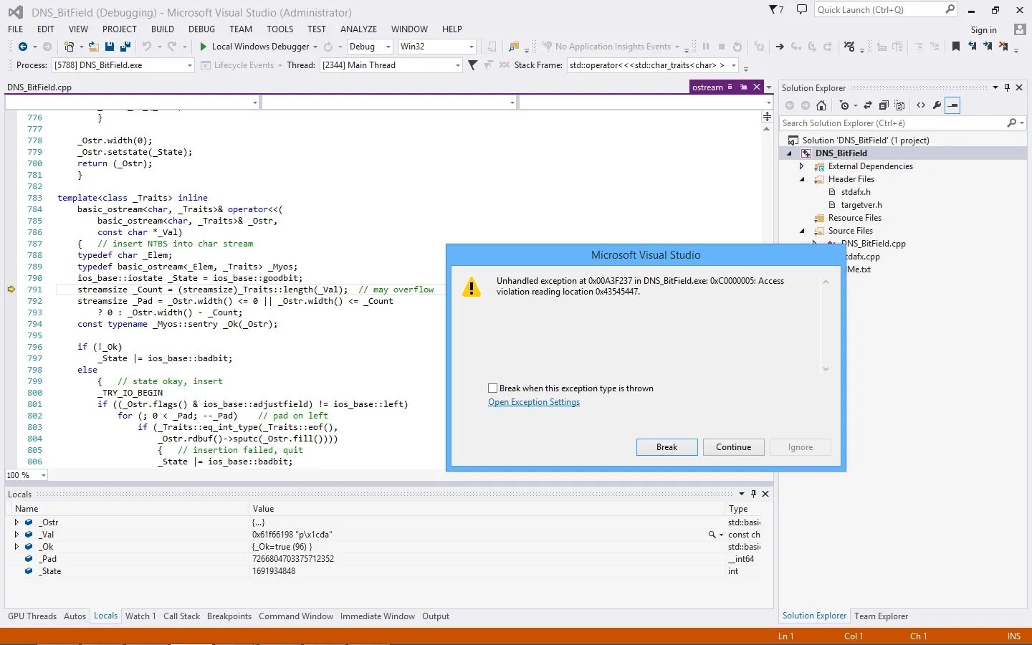
Task: Pin the Solution Explorer panel
Action: point(1007,87)
